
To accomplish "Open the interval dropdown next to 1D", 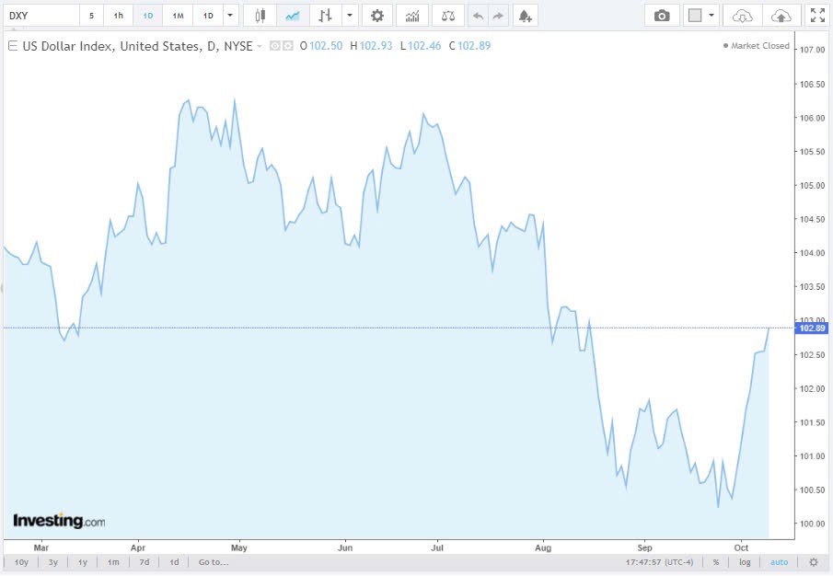I will (x=229, y=15).
